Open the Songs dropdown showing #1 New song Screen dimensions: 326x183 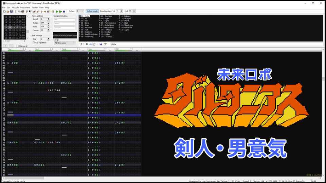click(x=65, y=43)
